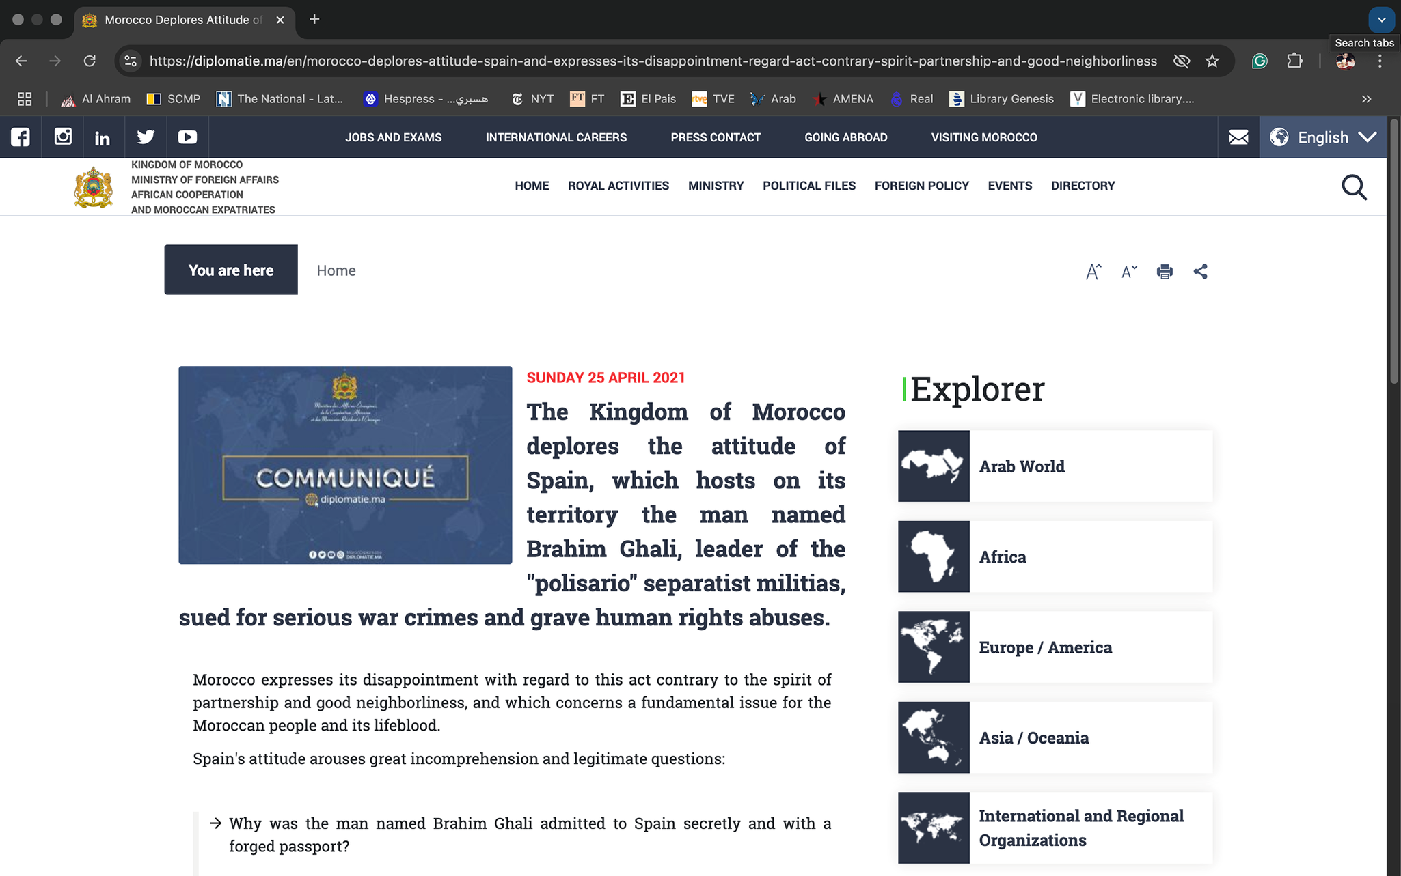Print this communiqué page
The height and width of the screenshot is (876, 1401).
(x=1165, y=272)
